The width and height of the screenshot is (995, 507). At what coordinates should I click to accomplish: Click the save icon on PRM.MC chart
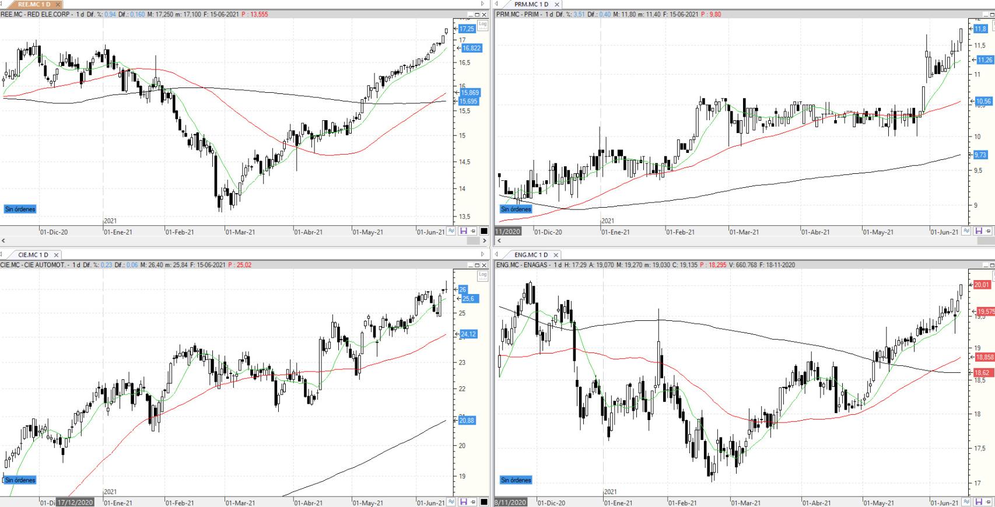[979, 232]
